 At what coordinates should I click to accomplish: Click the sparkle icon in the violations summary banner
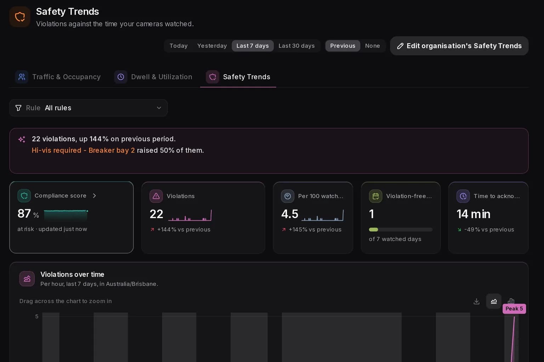tap(22, 139)
